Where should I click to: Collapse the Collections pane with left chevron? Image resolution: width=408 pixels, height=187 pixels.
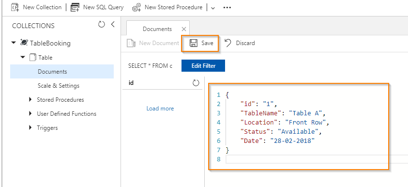point(113,25)
